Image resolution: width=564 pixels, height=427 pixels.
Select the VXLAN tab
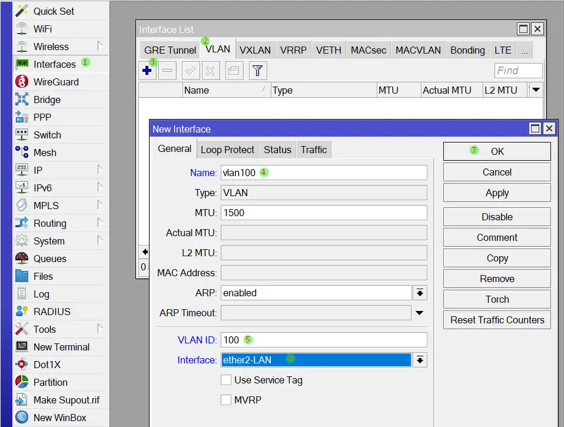point(255,50)
